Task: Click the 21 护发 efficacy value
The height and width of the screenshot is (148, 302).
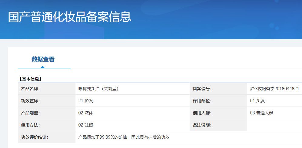Action: click(x=86, y=101)
